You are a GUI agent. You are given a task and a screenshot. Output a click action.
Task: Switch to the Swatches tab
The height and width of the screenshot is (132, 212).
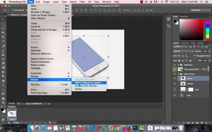tap(184, 17)
